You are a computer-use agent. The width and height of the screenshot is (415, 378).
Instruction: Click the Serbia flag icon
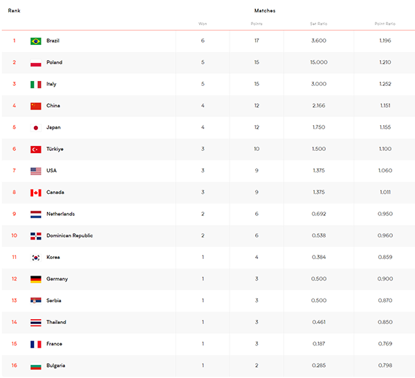tap(36, 300)
